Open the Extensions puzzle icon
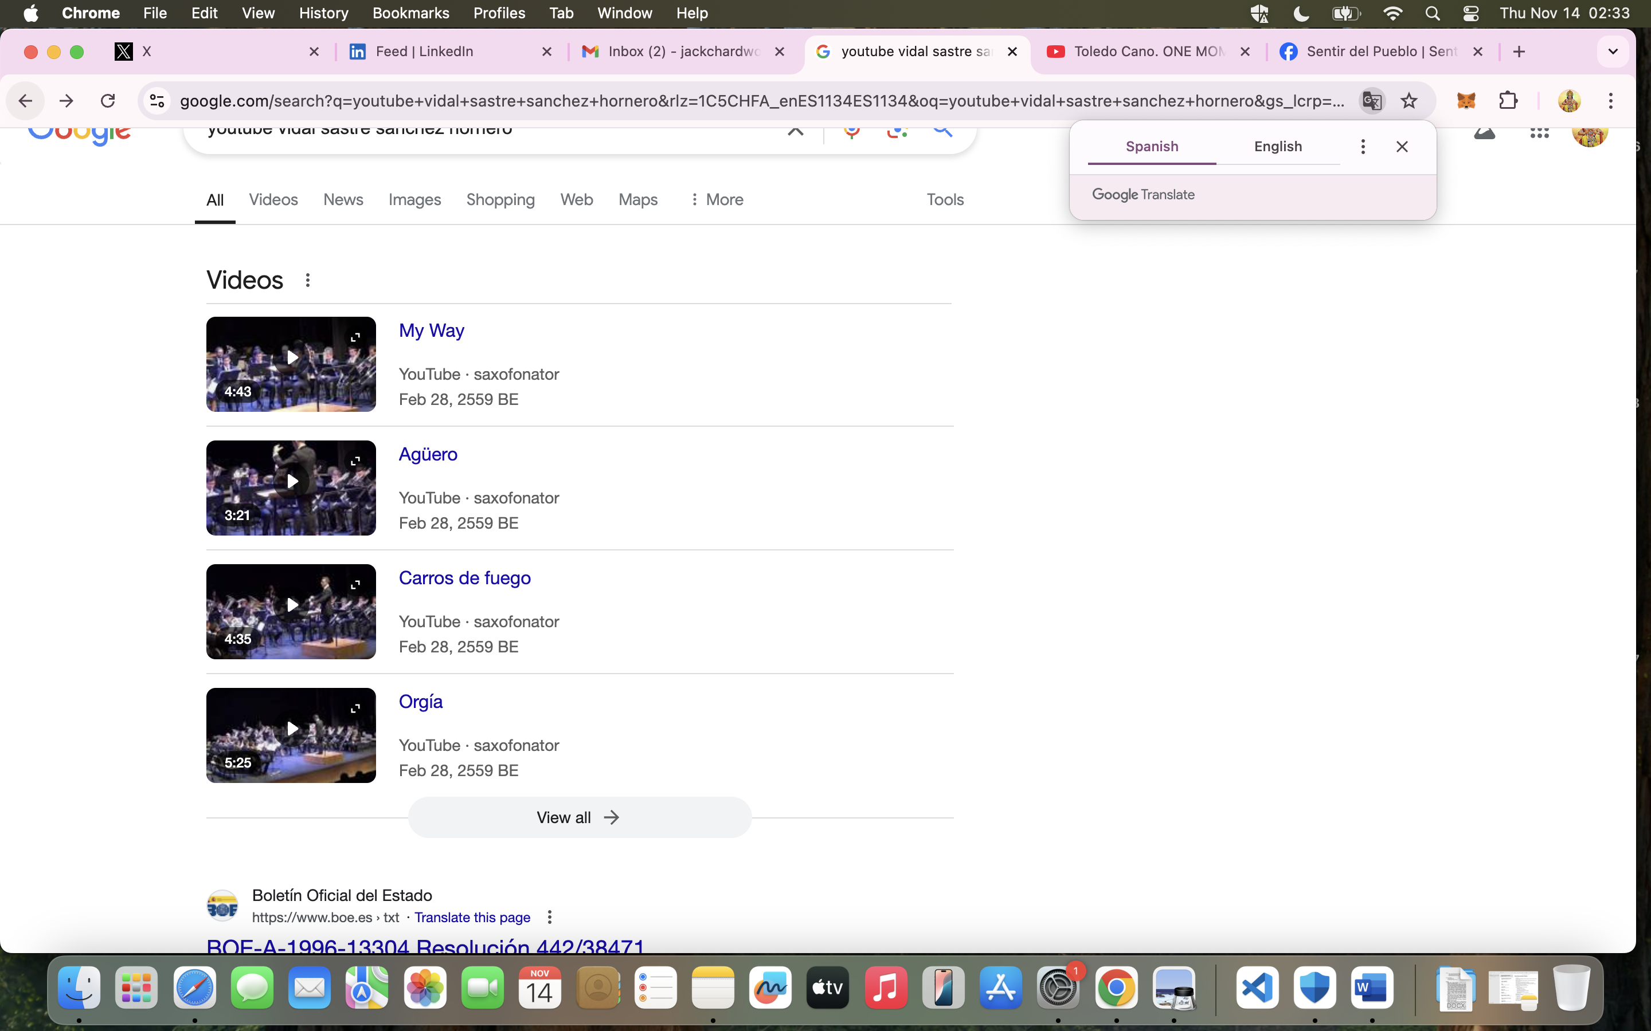This screenshot has width=1651, height=1031. 1508,101
